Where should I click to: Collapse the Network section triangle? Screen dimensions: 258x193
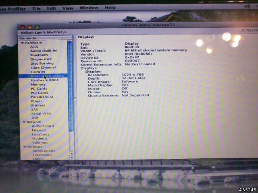coord(24,122)
